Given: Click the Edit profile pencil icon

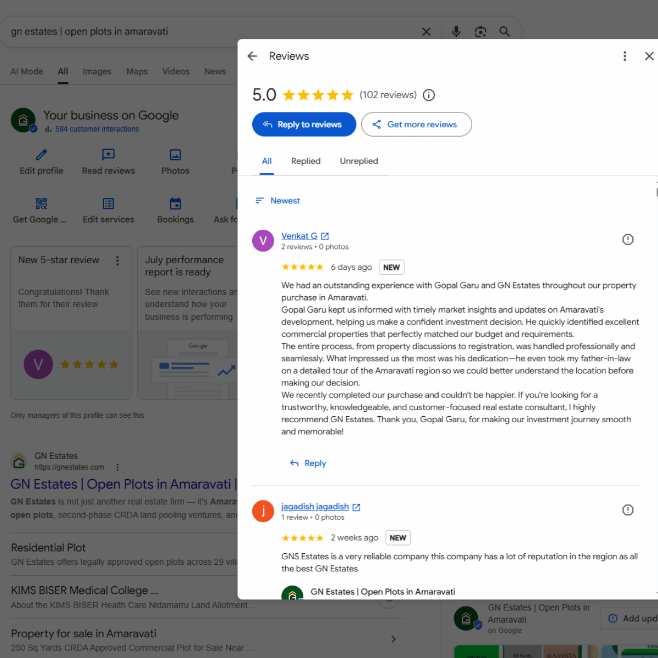Looking at the screenshot, I should pyautogui.click(x=41, y=155).
